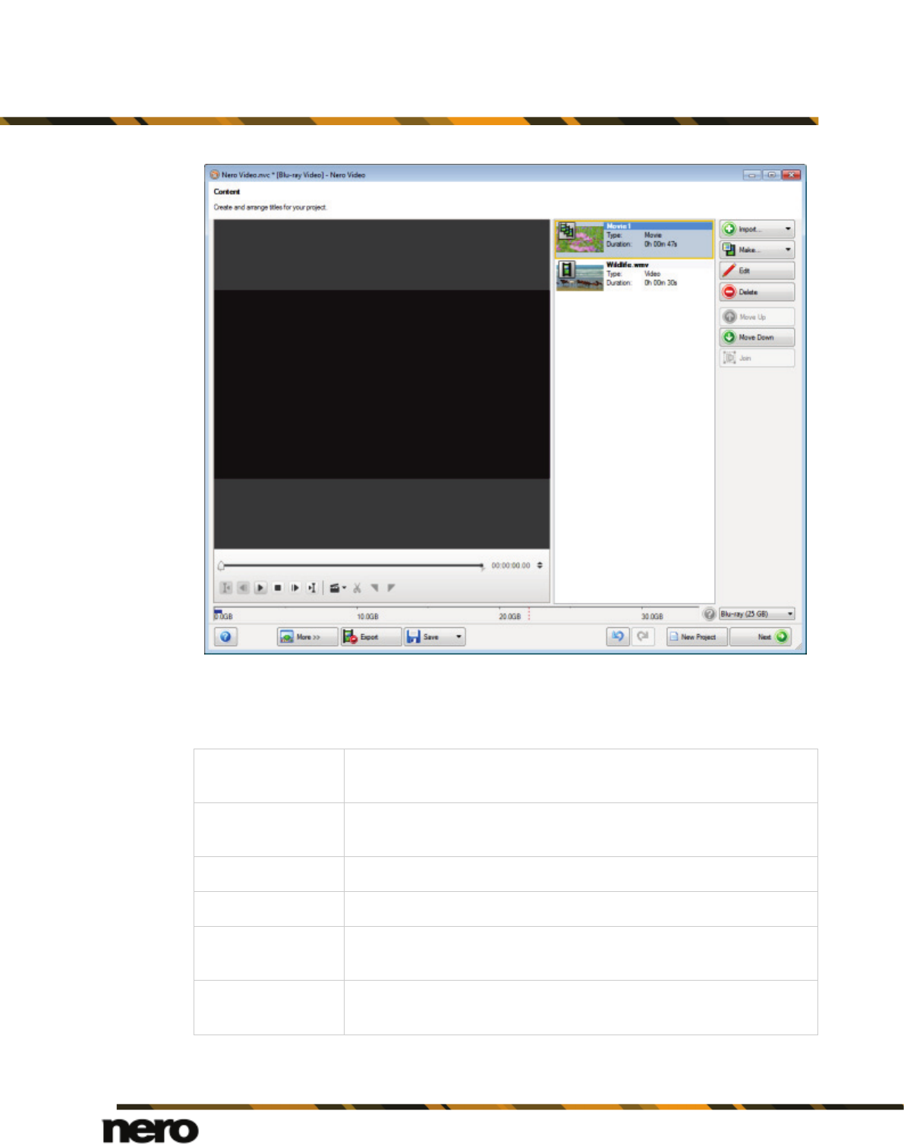Step back one frame in preview
The image size is (904, 1146).
click(243, 588)
